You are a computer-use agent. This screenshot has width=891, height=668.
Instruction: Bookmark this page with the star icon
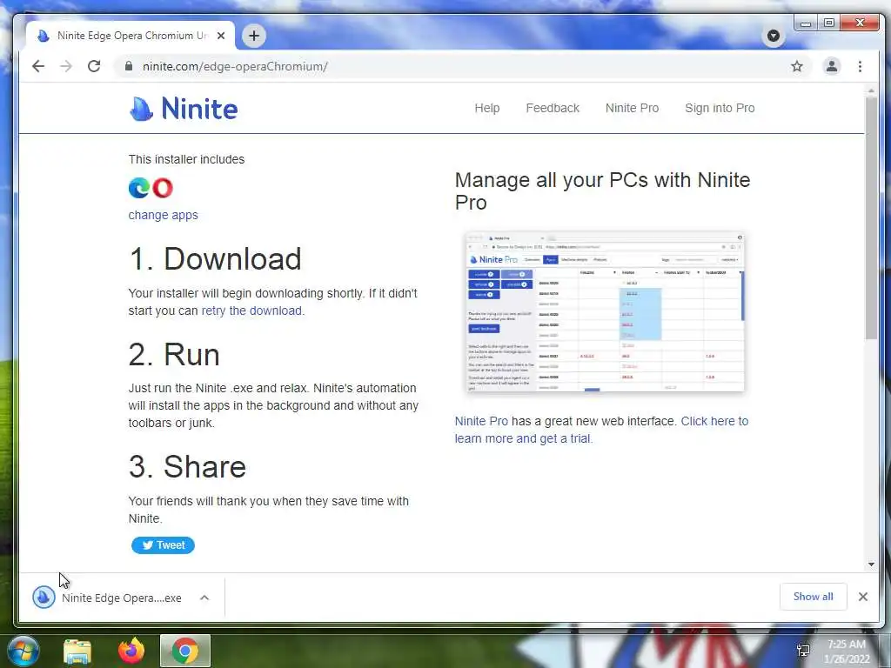click(797, 66)
